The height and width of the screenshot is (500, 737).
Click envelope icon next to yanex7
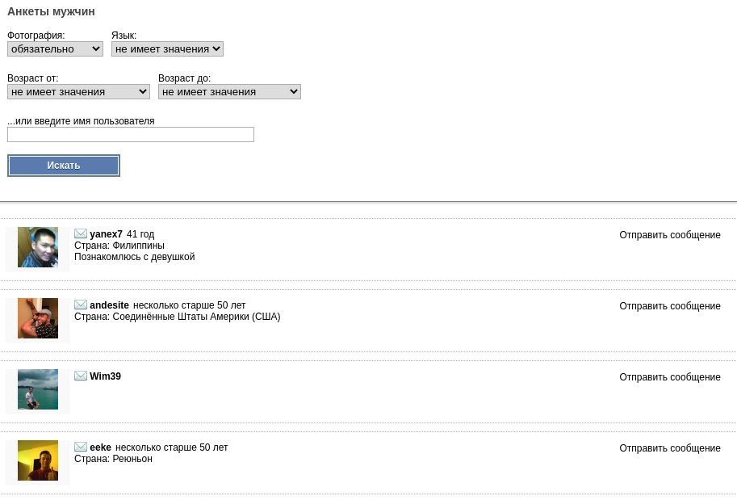[x=81, y=234]
